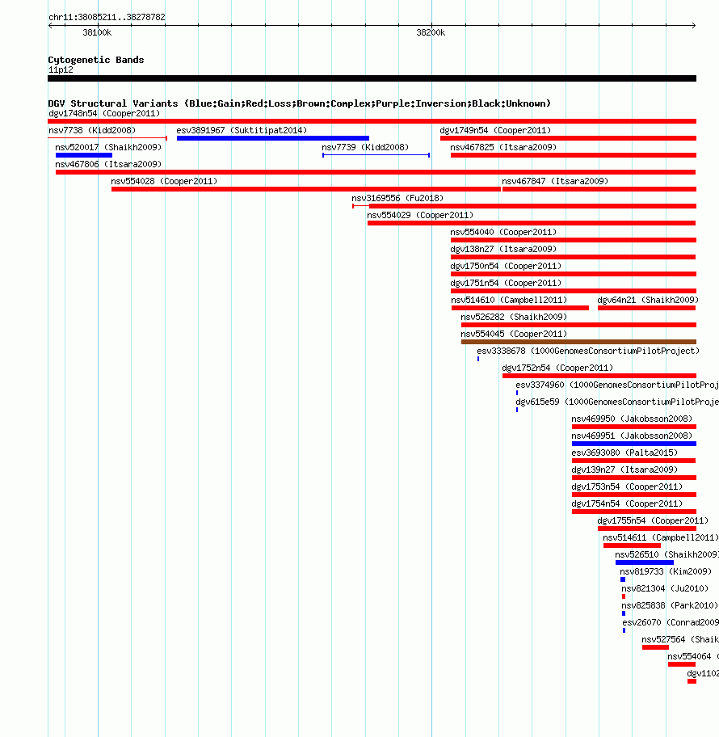Click the DGV Structural Variants track title
This screenshot has height=737, width=719.
(x=300, y=103)
